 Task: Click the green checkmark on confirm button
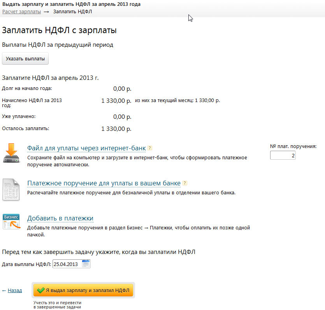[x=40, y=291]
